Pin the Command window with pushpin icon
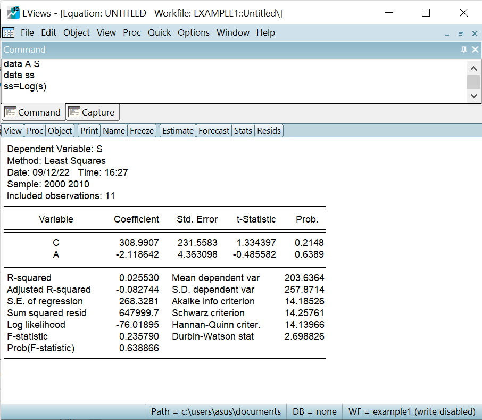482x420 pixels. [x=463, y=50]
